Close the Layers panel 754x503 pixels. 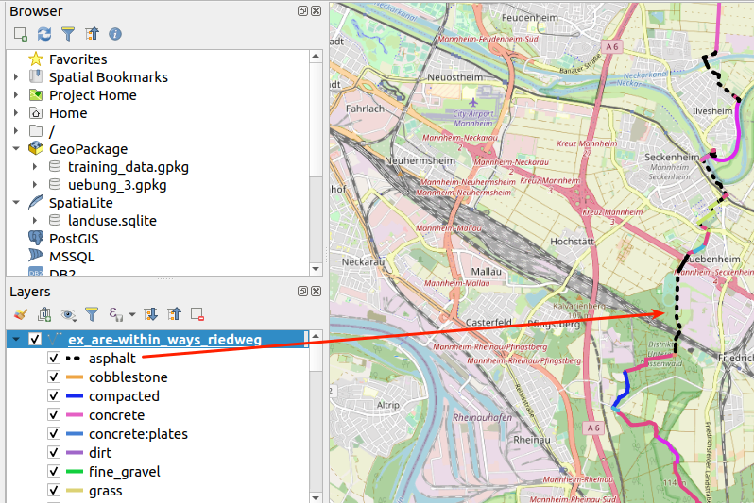pyautogui.click(x=316, y=291)
